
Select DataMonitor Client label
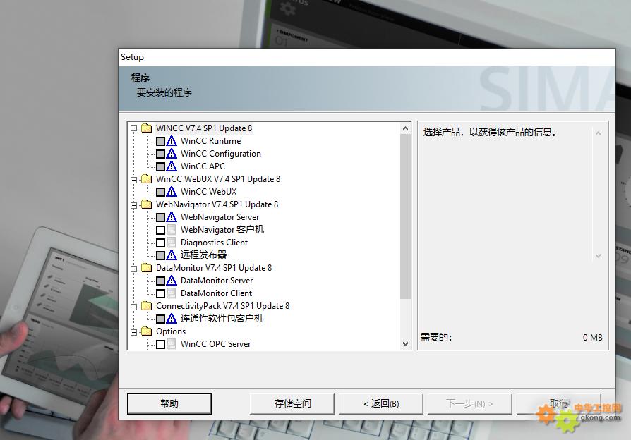(x=216, y=293)
